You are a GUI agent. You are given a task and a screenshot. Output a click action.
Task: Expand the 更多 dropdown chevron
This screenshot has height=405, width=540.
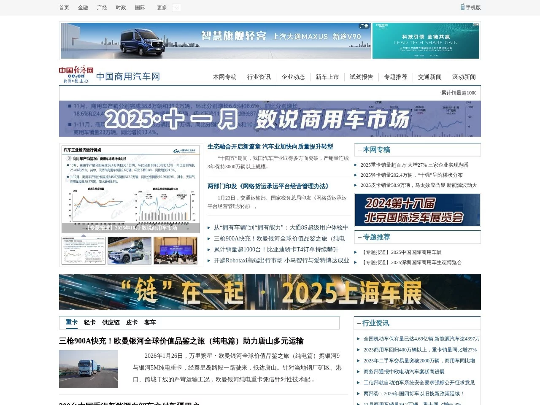point(176,7)
